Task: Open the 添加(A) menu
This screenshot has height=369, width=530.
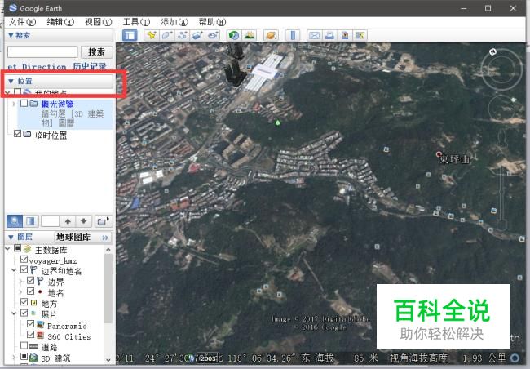Action: pos(174,22)
